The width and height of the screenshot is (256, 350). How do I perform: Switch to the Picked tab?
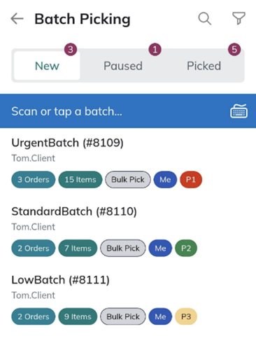point(204,66)
